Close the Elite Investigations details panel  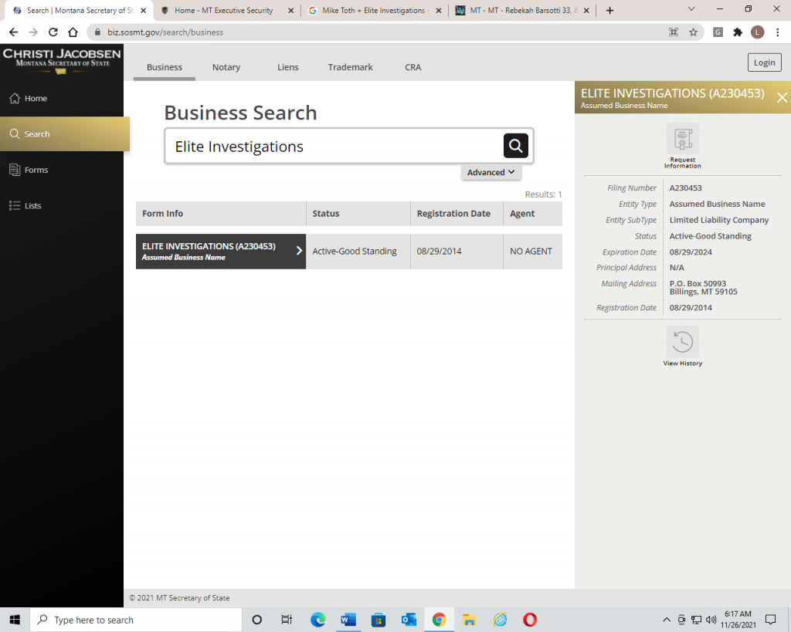[x=782, y=97]
